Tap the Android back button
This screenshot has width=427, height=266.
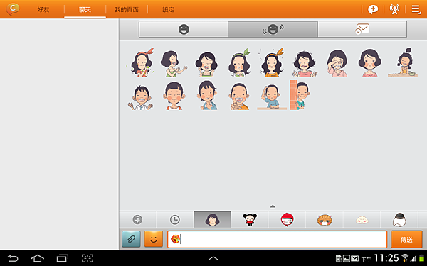(13, 258)
